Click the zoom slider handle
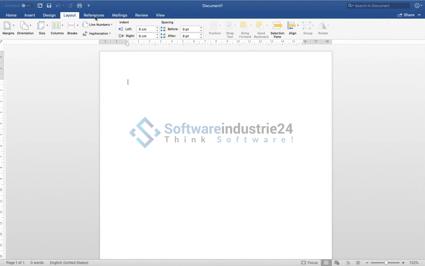 click(x=386, y=263)
